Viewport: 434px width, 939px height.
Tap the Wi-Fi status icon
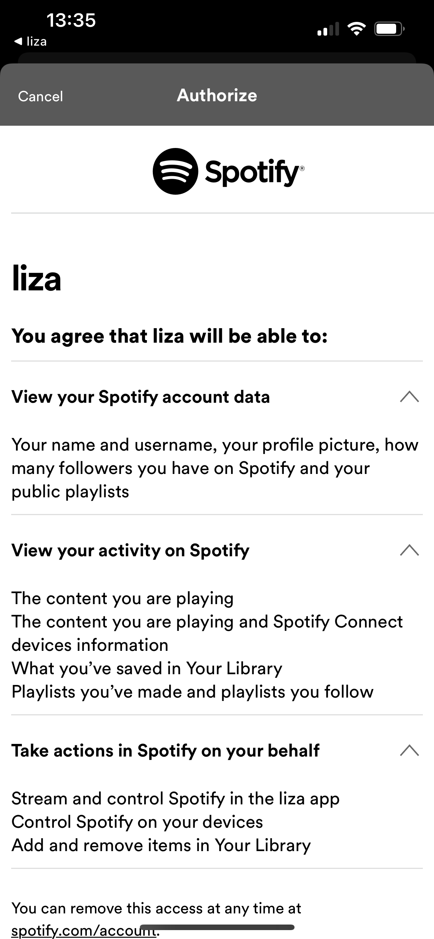pyautogui.click(x=356, y=29)
